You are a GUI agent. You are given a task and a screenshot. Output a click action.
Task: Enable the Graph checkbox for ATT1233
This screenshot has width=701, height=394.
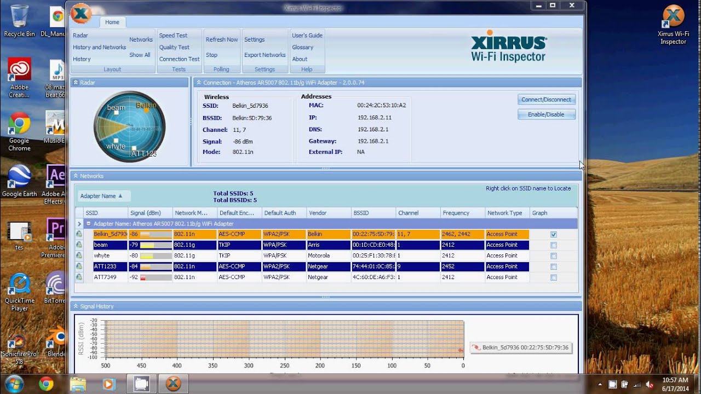554,266
